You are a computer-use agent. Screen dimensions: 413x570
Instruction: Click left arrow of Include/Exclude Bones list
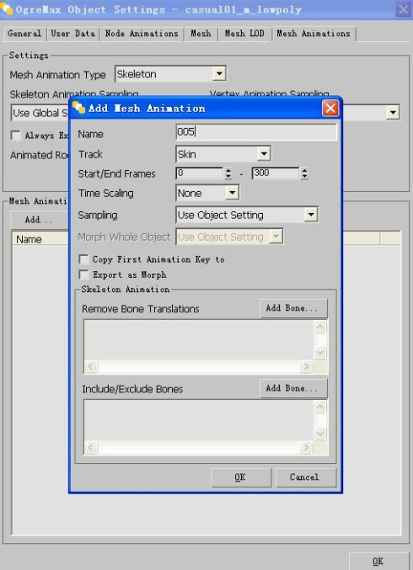[90, 447]
